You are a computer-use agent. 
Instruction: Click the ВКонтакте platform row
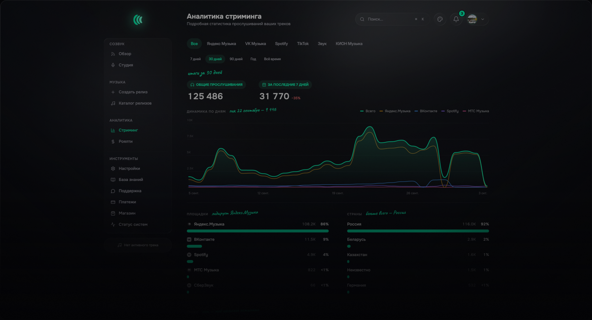pos(258,243)
